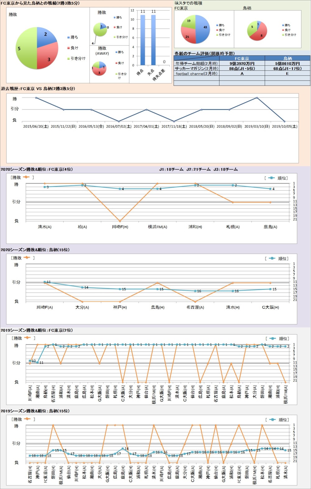Click the 大分(A) label in the 2020 鳥栖 chart
The width and height of the screenshot is (311, 489).
pyautogui.click(x=82, y=307)
